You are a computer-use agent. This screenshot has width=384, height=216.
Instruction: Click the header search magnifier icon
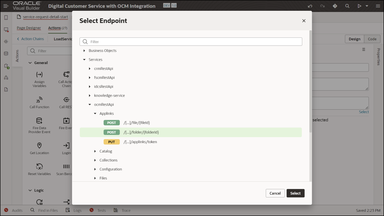347,6
